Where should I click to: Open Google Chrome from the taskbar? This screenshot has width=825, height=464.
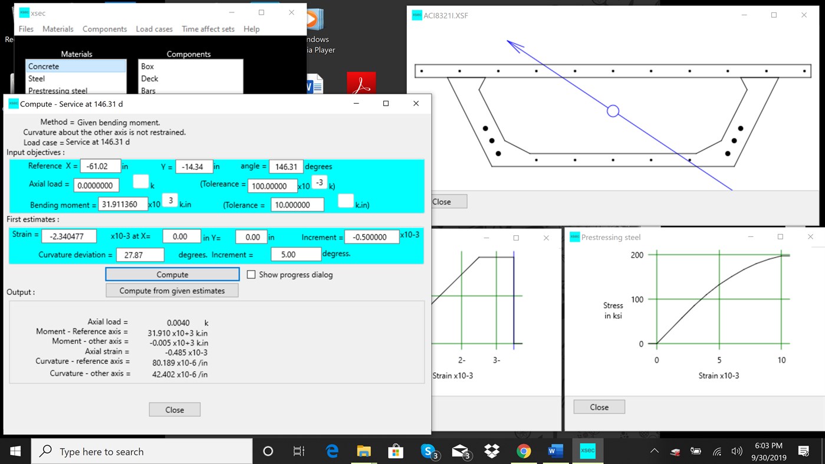pyautogui.click(x=522, y=451)
